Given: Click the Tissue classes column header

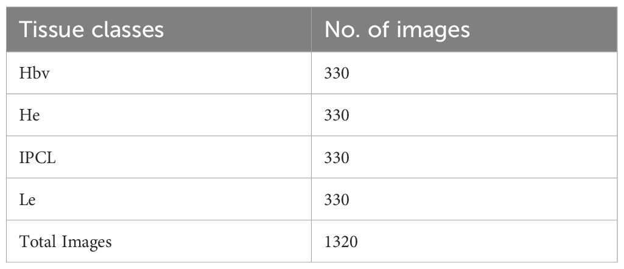Looking at the screenshot, I should point(159,29).
